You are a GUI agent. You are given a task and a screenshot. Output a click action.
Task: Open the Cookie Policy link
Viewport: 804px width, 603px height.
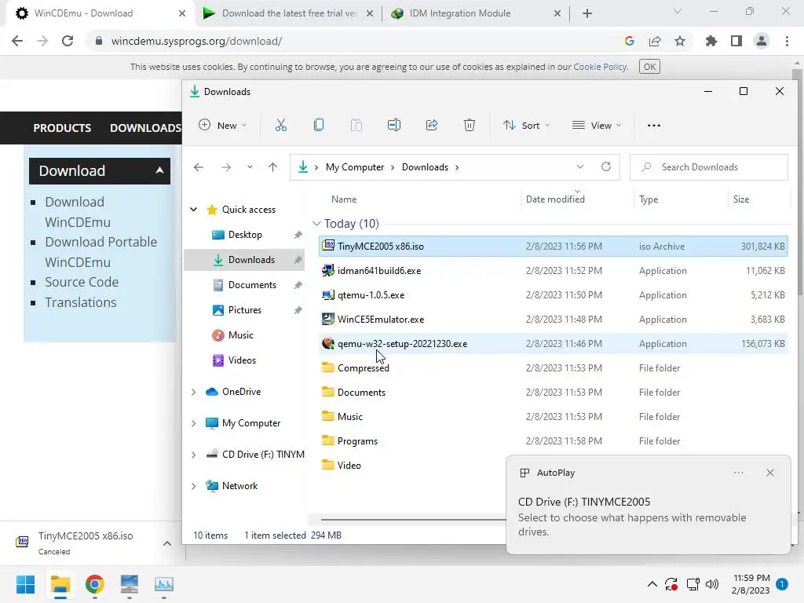600,67
